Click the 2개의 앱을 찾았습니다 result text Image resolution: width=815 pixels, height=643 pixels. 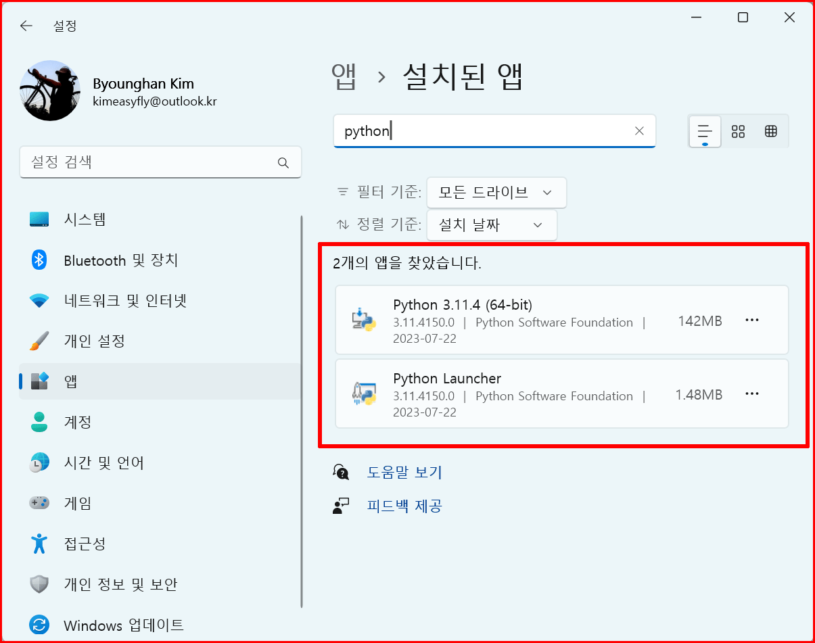pos(407,264)
